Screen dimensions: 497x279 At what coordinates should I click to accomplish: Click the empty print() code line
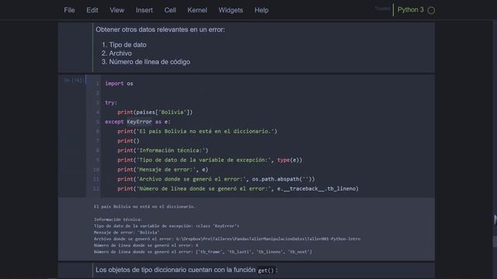128,141
